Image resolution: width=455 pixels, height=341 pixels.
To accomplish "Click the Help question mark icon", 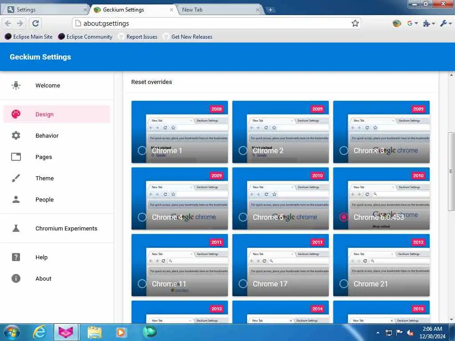I will (x=16, y=257).
